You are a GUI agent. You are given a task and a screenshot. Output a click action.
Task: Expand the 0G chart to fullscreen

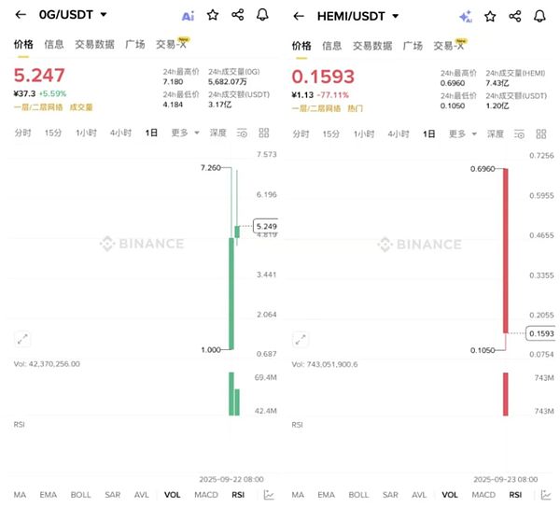click(22, 340)
